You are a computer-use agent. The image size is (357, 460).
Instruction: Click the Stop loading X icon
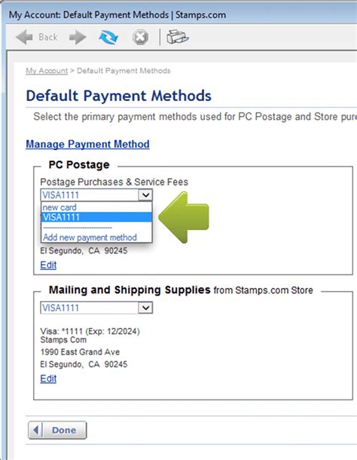[x=140, y=38]
